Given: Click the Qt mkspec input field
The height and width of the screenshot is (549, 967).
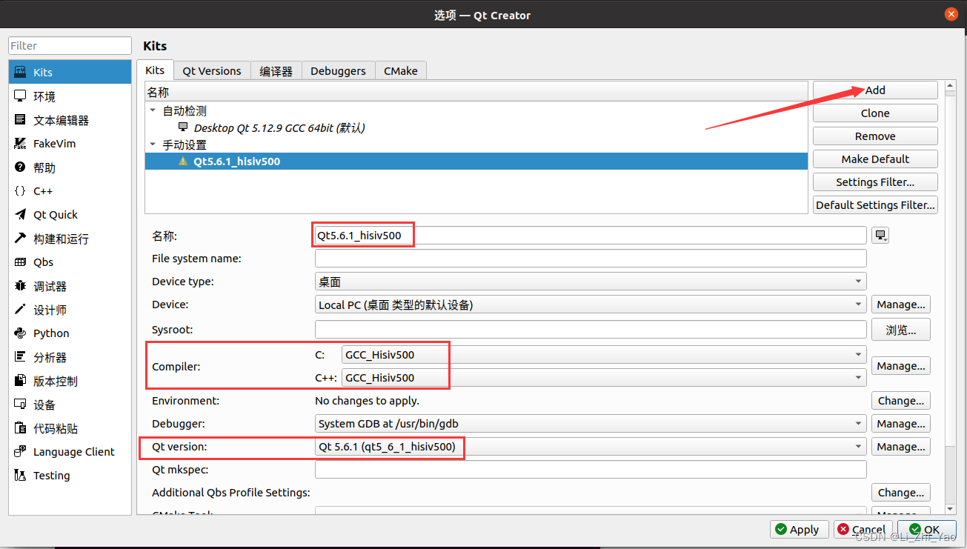Looking at the screenshot, I should click(x=591, y=470).
